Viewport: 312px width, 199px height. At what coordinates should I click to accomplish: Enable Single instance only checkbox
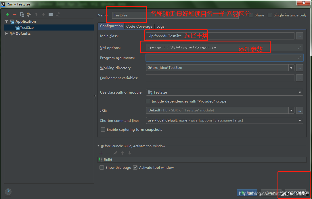270,15
